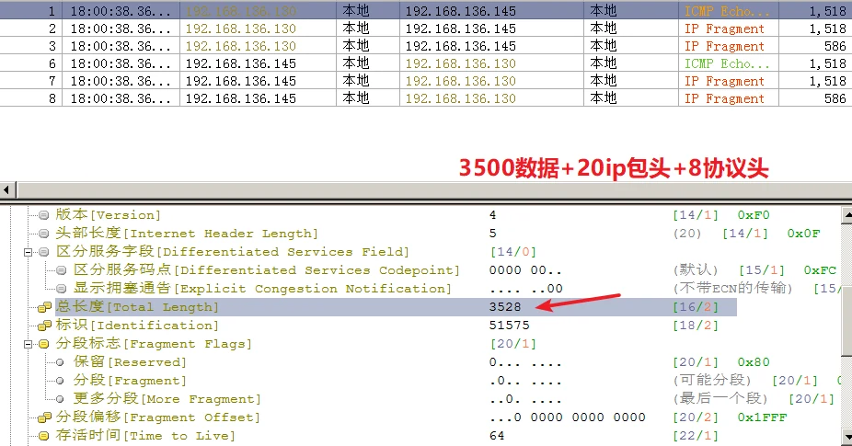
Task: Select Differentiated Services Field row
Action: coord(232,252)
